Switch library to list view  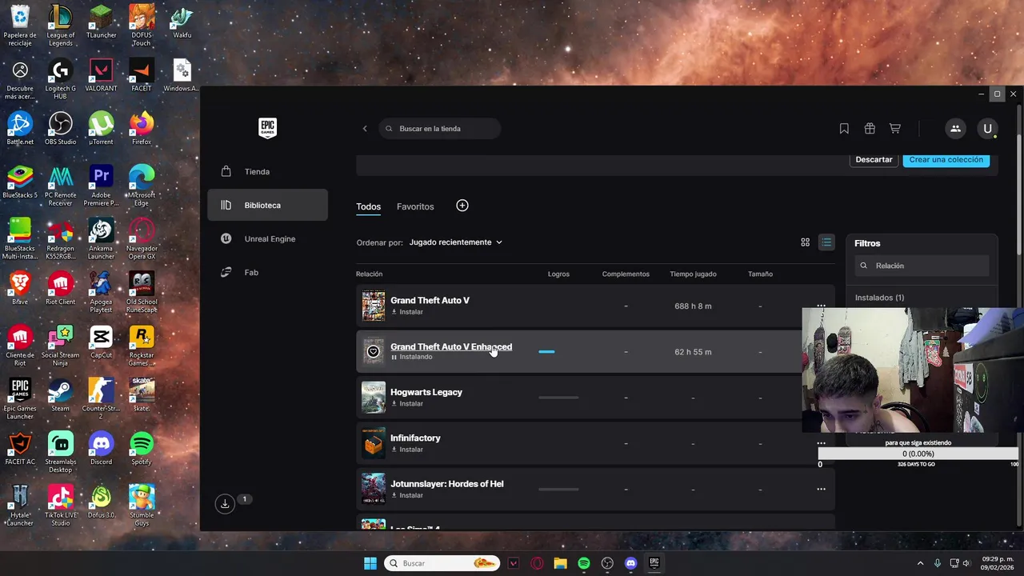(x=826, y=242)
